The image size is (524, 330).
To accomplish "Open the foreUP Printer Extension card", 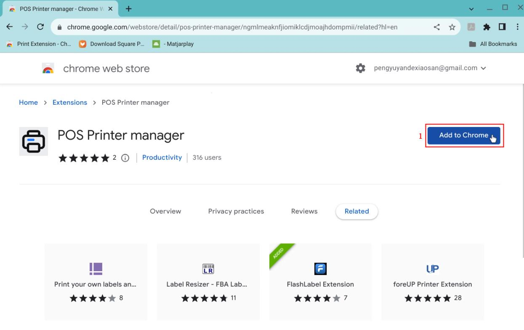I will pyautogui.click(x=433, y=282).
